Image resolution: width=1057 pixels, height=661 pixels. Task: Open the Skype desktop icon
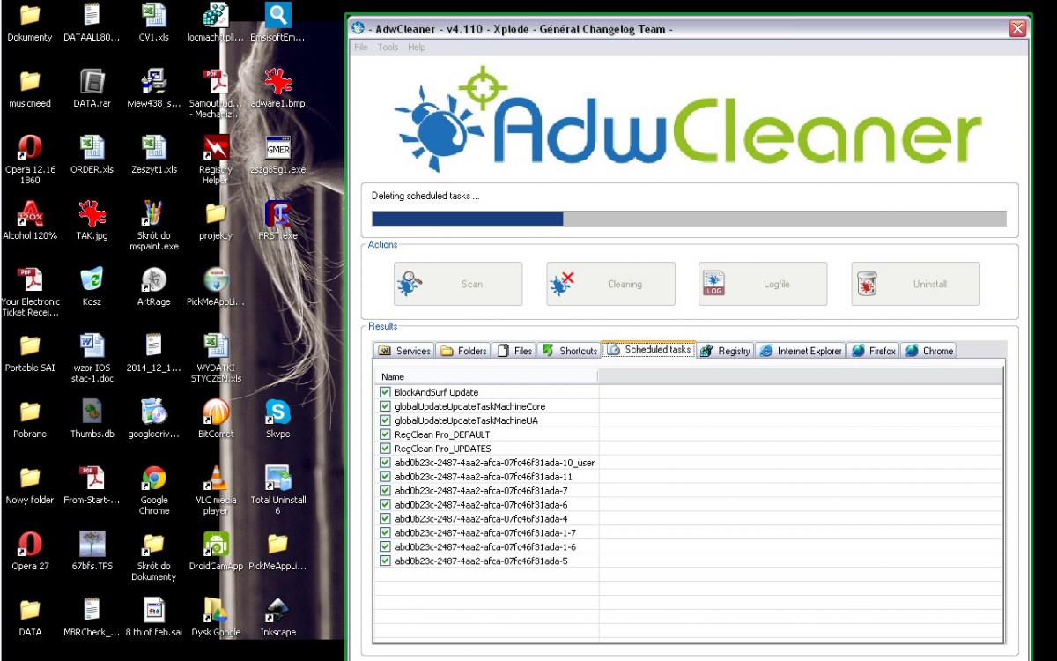tap(278, 412)
